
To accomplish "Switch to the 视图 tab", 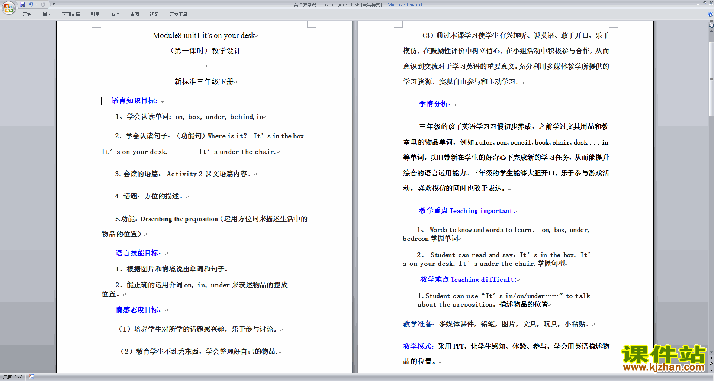I will point(154,14).
